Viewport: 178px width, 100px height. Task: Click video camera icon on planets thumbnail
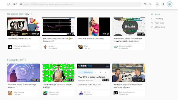pyautogui.click(x=143, y=80)
